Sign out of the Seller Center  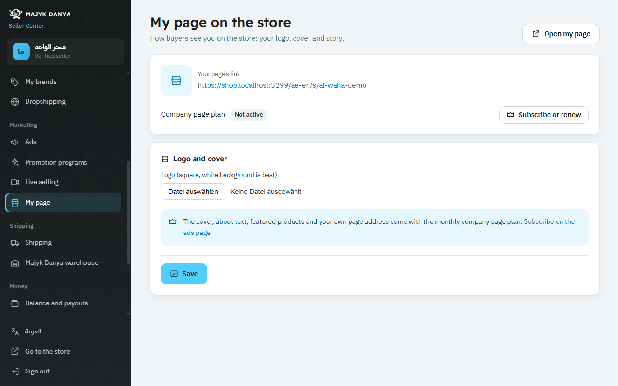(x=65, y=372)
